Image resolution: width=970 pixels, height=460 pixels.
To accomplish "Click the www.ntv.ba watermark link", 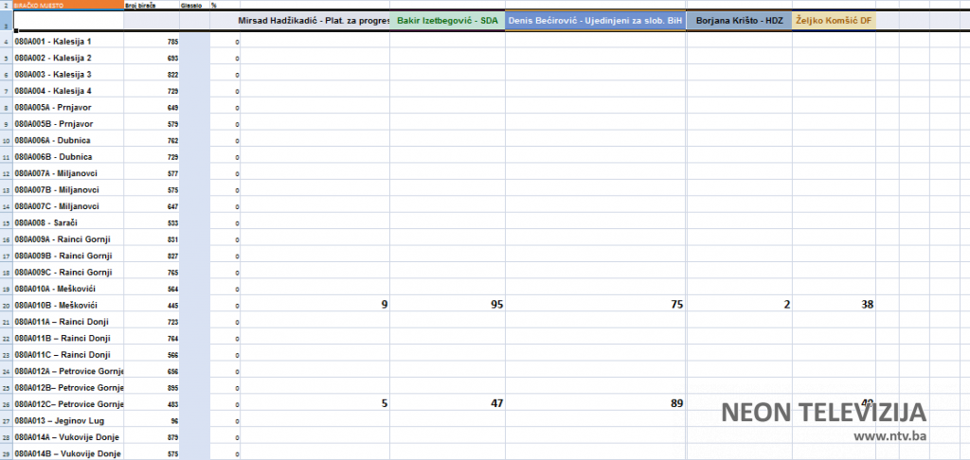I will (889, 436).
